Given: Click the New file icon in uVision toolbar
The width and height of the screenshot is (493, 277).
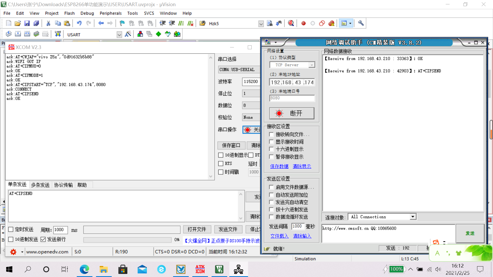Looking at the screenshot, I should coord(8,23).
